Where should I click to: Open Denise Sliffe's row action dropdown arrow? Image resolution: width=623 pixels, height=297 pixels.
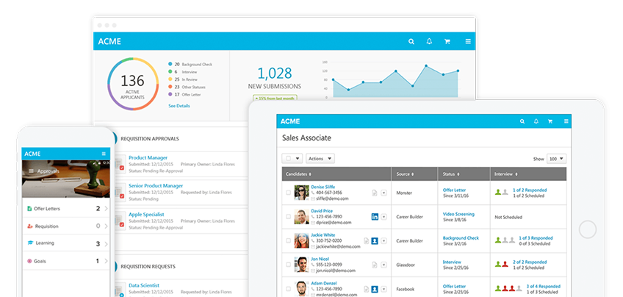383,193
